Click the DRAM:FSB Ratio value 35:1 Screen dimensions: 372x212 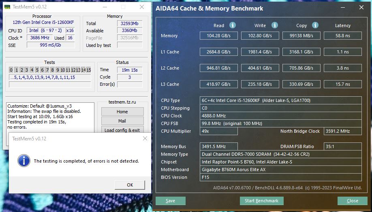[343, 146]
